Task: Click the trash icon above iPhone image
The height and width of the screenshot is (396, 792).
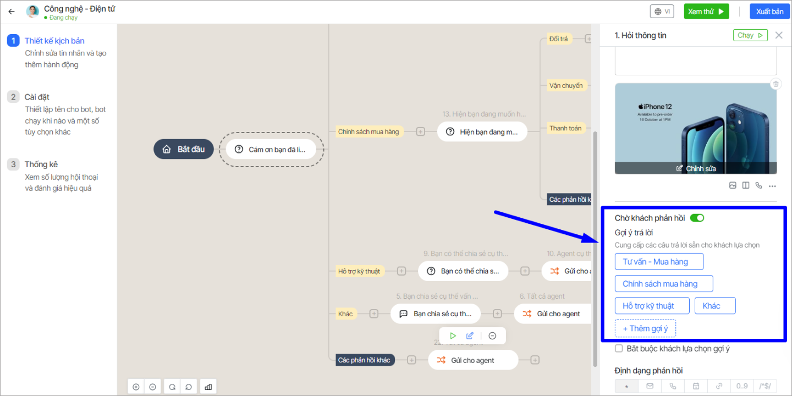Action: [776, 84]
